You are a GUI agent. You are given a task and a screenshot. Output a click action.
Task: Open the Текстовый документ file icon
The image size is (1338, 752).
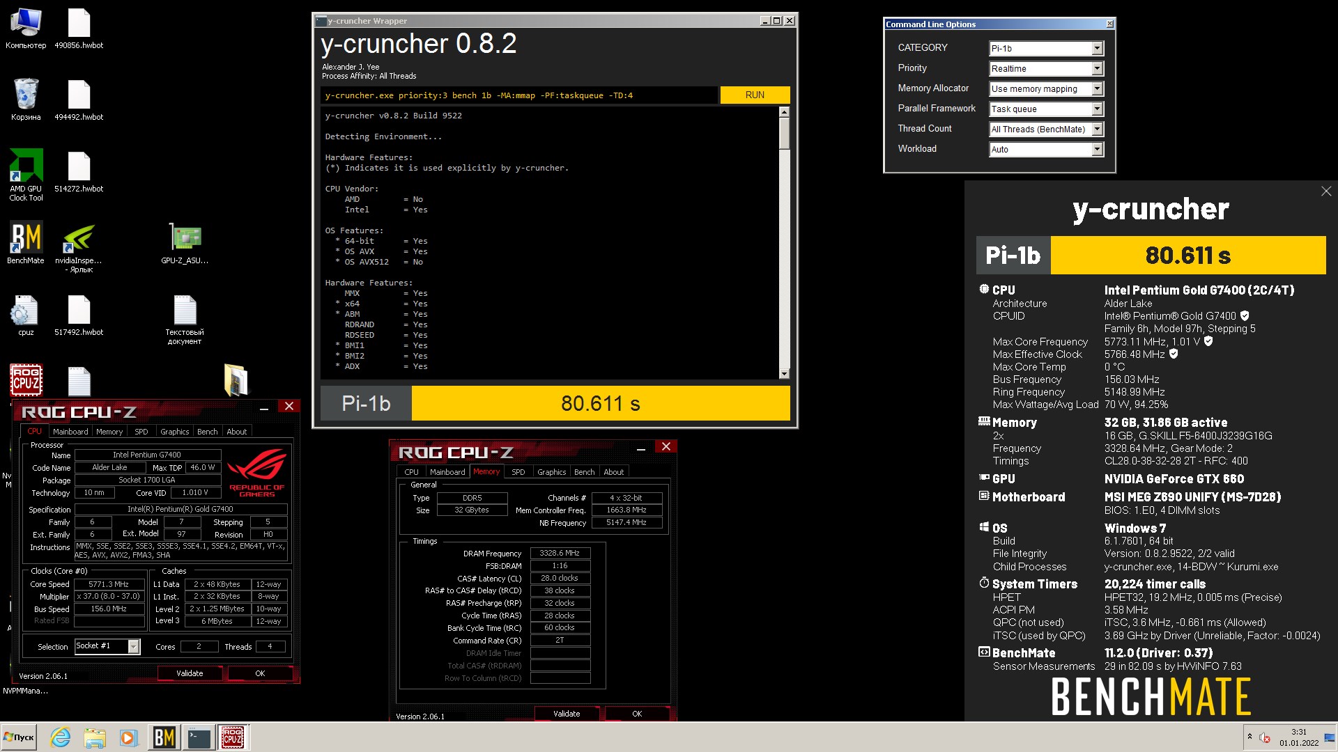[x=185, y=320]
